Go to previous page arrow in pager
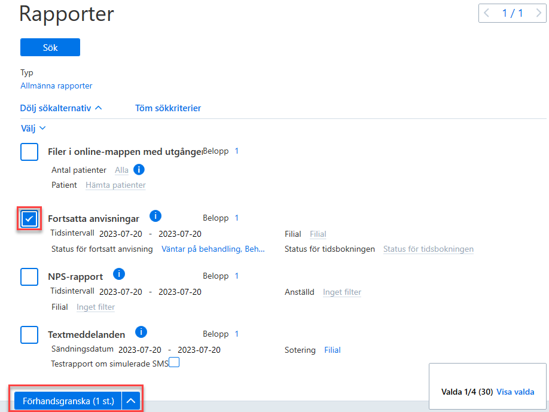The width and height of the screenshot is (549, 412). tap(487, 13)
